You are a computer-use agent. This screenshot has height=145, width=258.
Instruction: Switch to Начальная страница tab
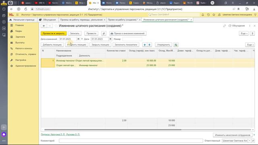coord(22,20)
